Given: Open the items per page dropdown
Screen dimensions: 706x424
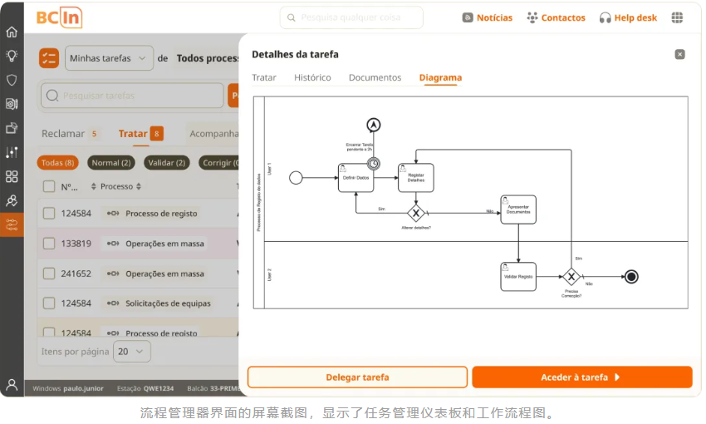Looking at the screenshot, I should (x=131, y=352).
